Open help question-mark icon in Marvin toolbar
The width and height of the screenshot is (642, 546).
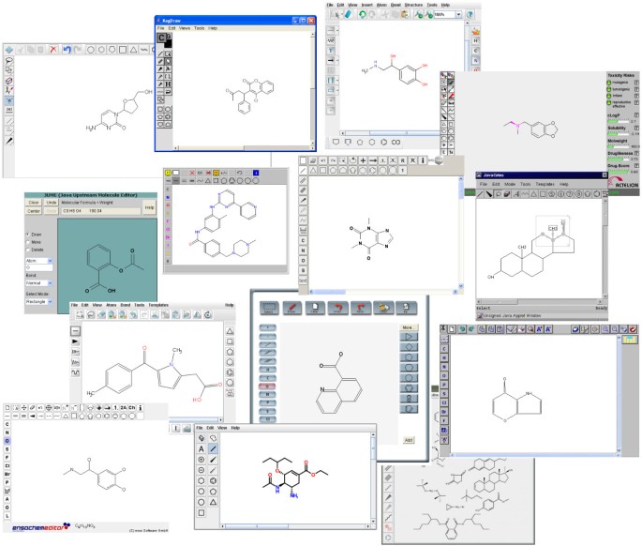(470, 14)
